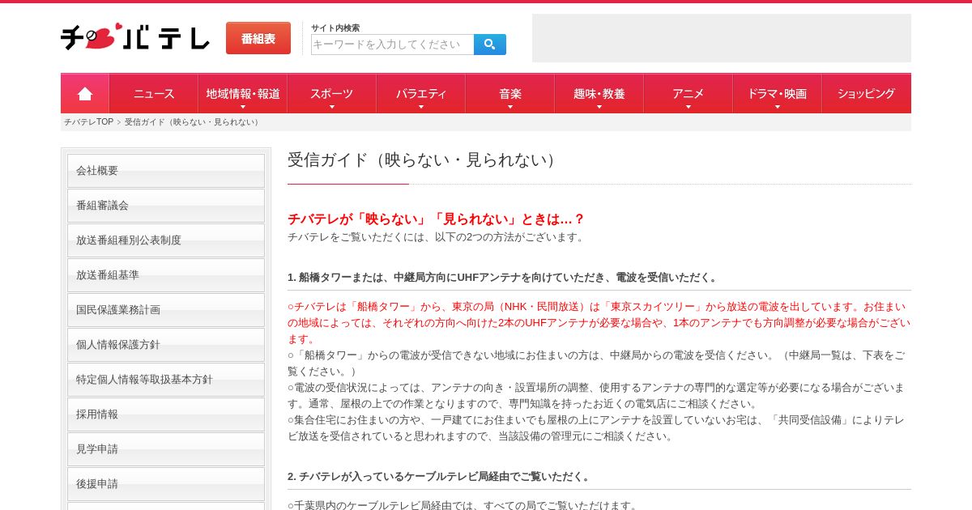This screenshot has height=510, width=972.
Task: Click the 2. ケーブルテレビ局経由 section heading
Action: pos(441,477)
